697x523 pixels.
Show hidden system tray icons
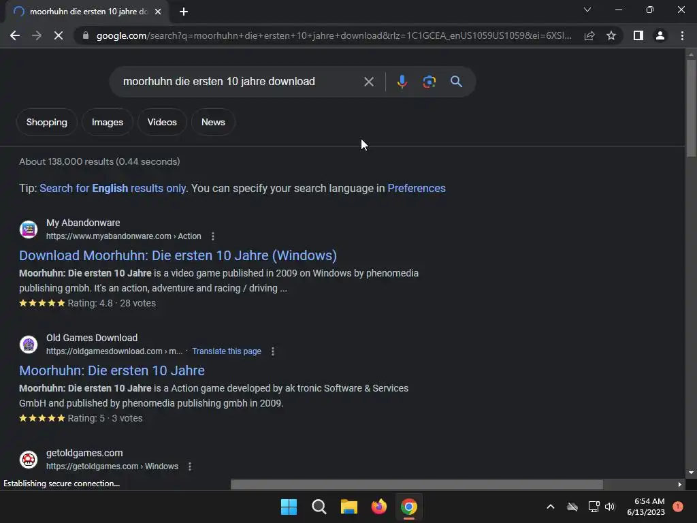point(550,507)
